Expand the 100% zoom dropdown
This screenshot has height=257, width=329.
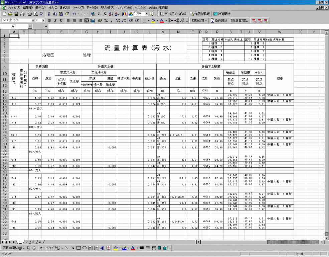(146, 14)
